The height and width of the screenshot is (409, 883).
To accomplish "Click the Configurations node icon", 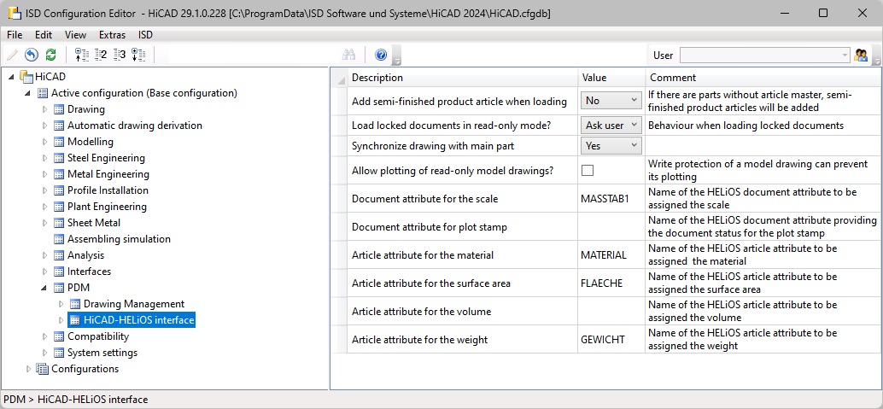I will 42,369.
